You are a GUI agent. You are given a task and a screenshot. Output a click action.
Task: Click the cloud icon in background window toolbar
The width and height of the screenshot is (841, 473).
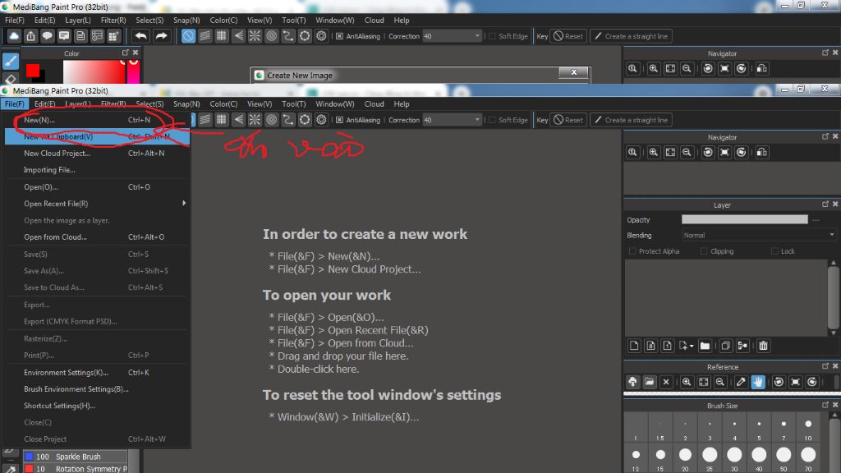click(x=14, y=36)
